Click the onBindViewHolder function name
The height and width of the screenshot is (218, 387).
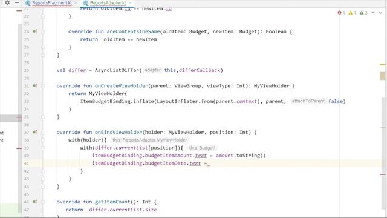(x=119, y=132)
